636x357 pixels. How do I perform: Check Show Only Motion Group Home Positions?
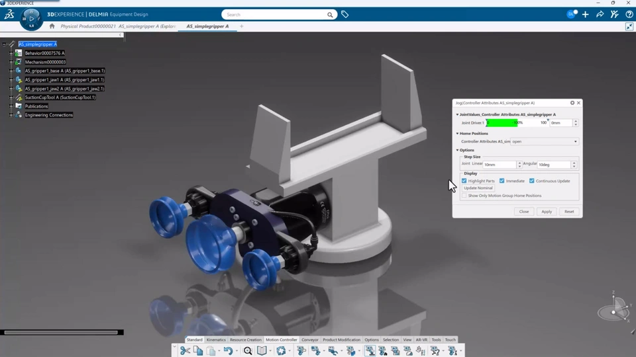[464, 196]
